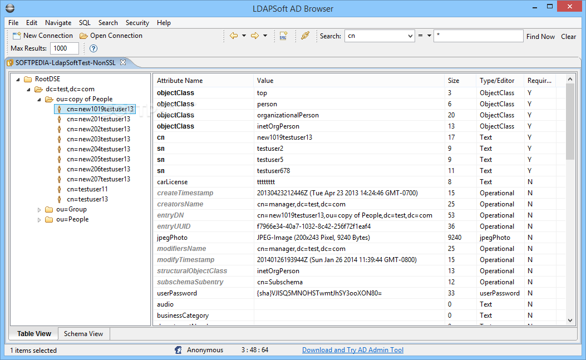This screenshot has height=360, width=586.
Task: Click the application icon in title bar
Action: [9, 8]
